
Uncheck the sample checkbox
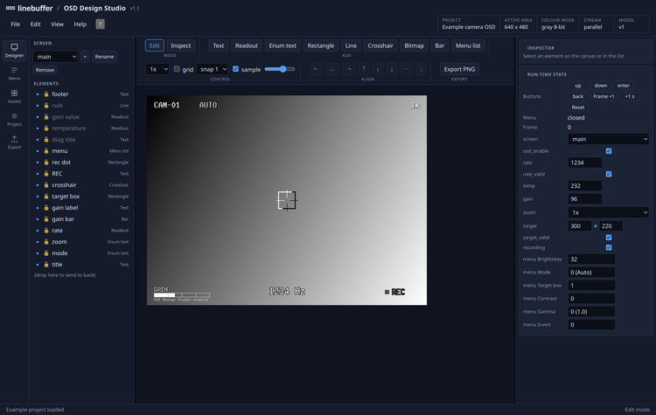tap(235, 69)
